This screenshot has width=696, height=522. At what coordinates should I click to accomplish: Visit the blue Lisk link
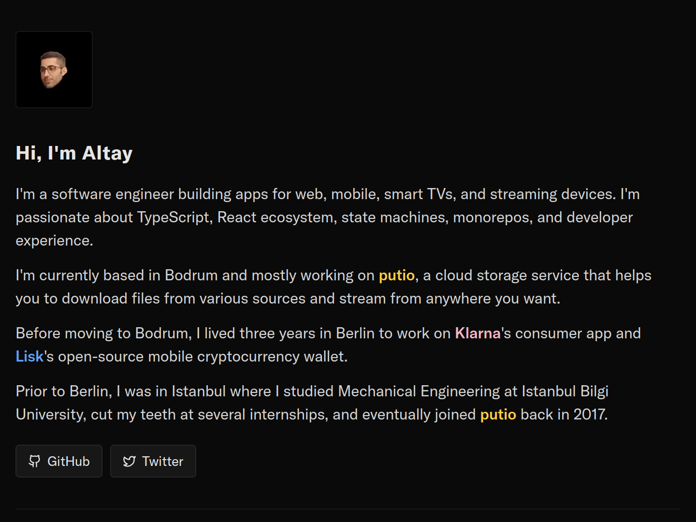coord(29,357)
